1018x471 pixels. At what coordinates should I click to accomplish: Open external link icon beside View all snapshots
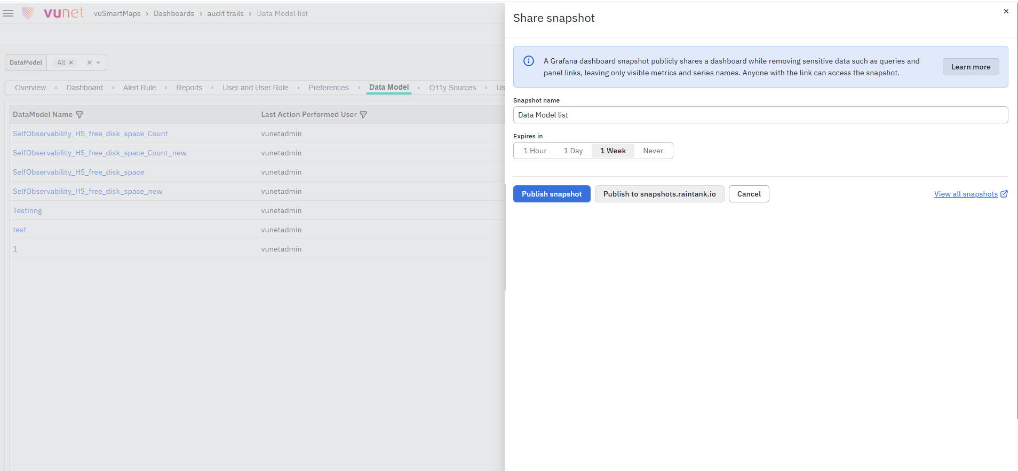(x=1004, y=194)
